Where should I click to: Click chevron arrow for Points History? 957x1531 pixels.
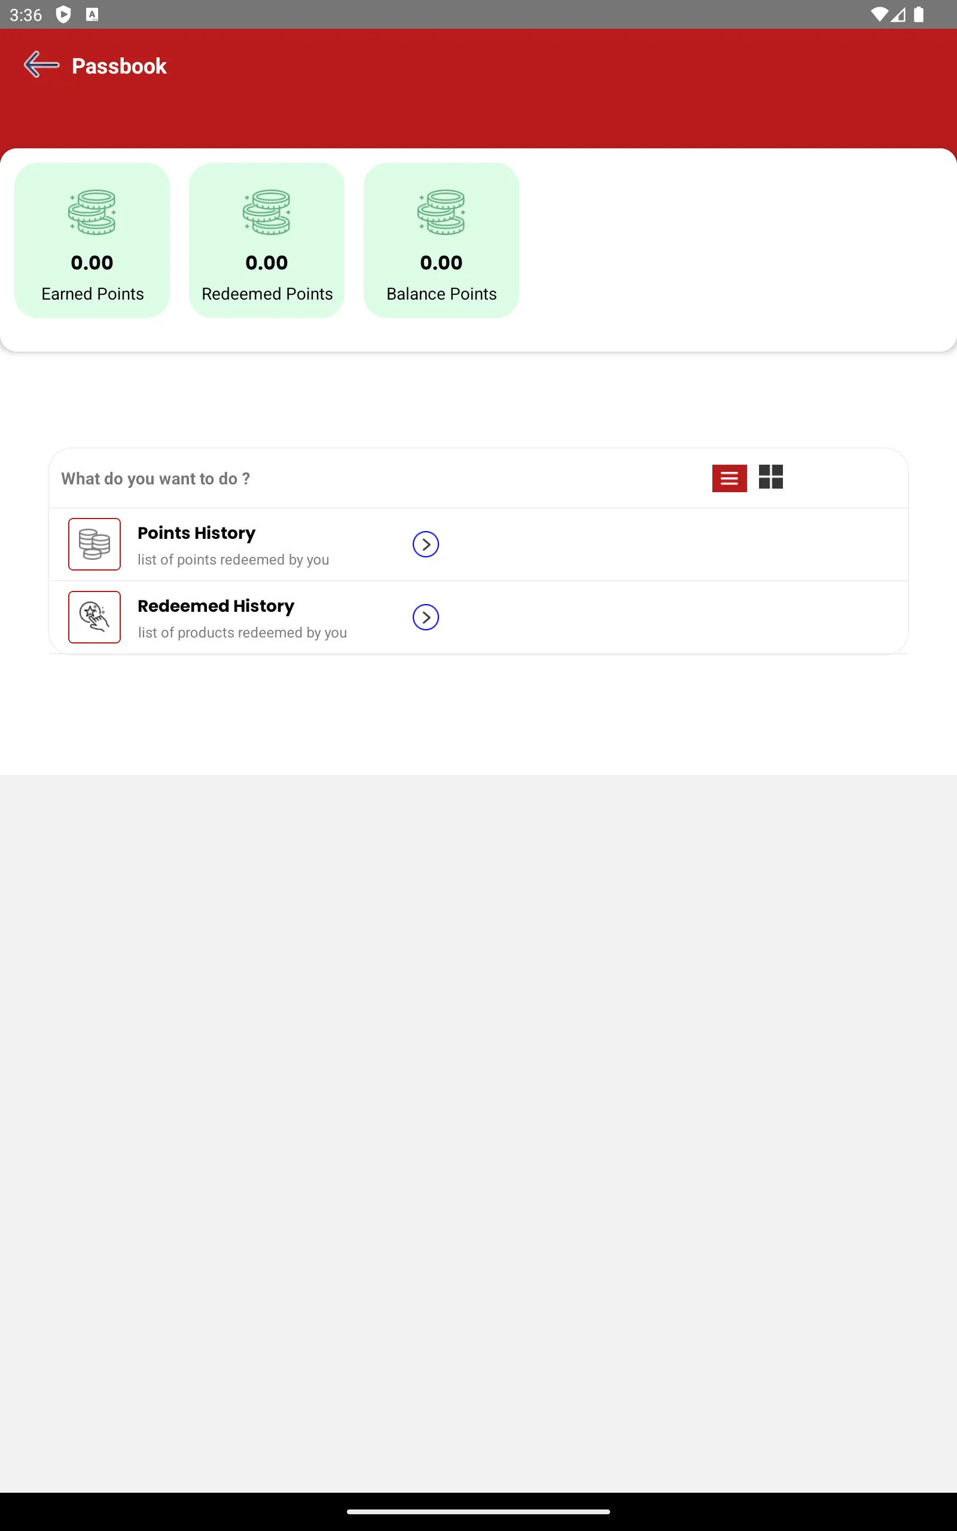click(426, 544)
